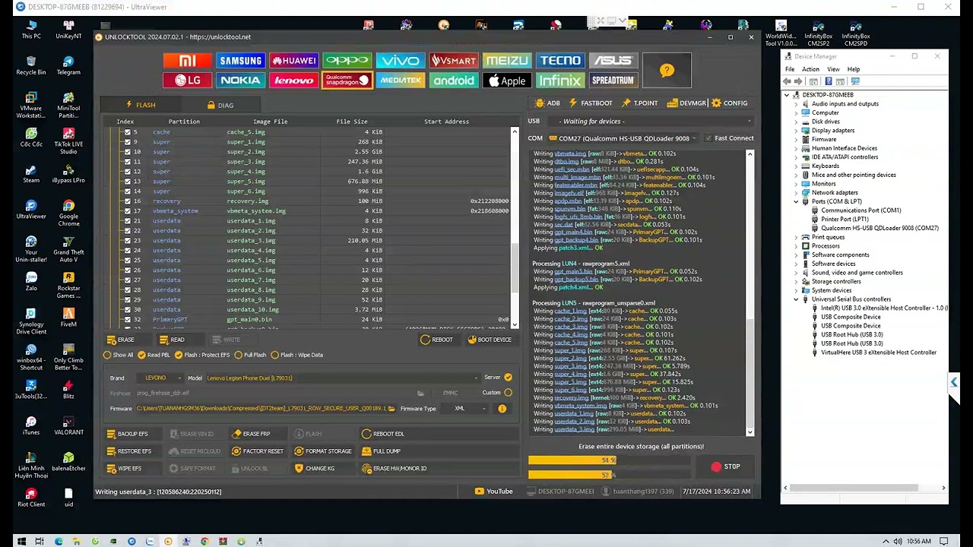This screenshot has height=547, width=973.
Task: Choose the Tecno brand icon
Action: coord(559,61)
